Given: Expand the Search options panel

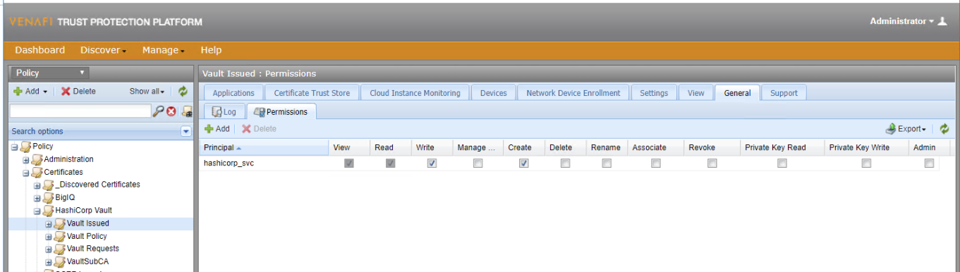Looking at the screenshot, I should pos(186,131).
